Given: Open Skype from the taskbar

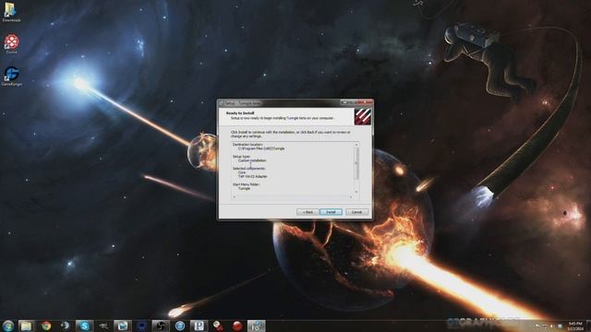Looking at the screenshot, I should click(x=84, y=326).
